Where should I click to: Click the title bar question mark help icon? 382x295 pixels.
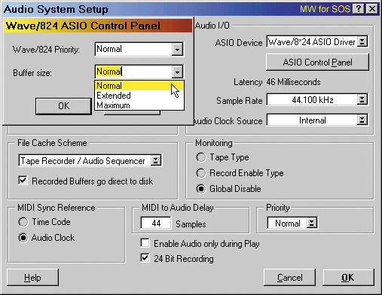[359, 9]
